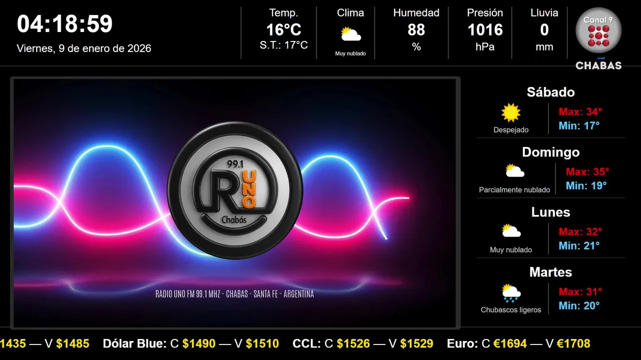
Task: Click Domingo's partly cloudy icon
Action: (514, 171)
